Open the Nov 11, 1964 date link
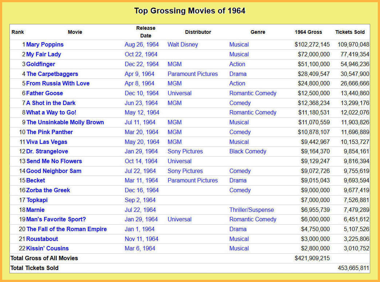380x282 pixels. click(x=141, y=239)
